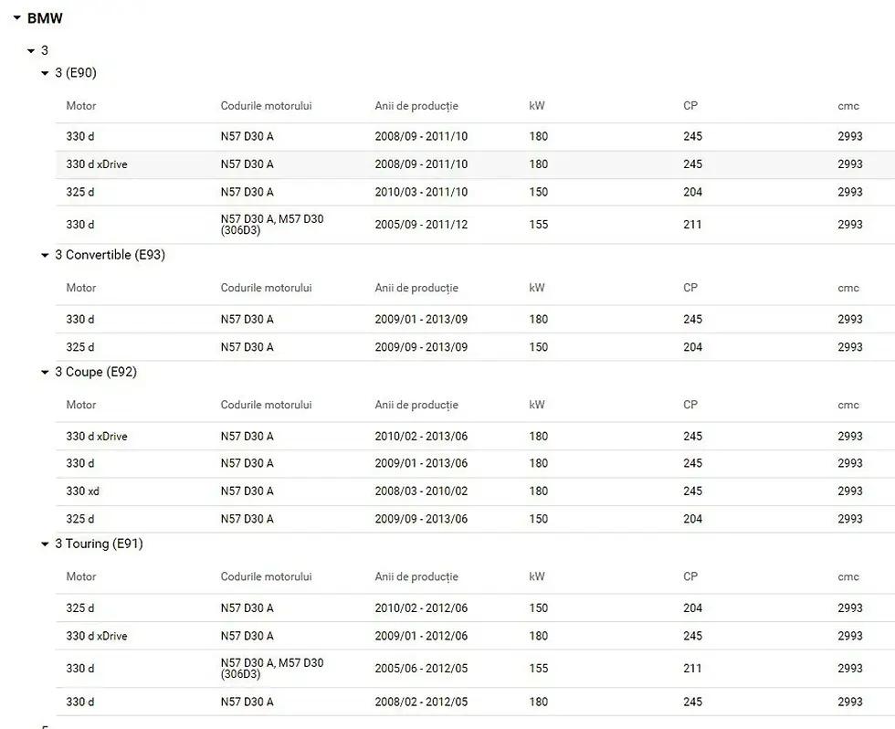This screenshot has height=729, width=895.
Task: Click E92 row 330 xd
Action: tap(475, 491)
